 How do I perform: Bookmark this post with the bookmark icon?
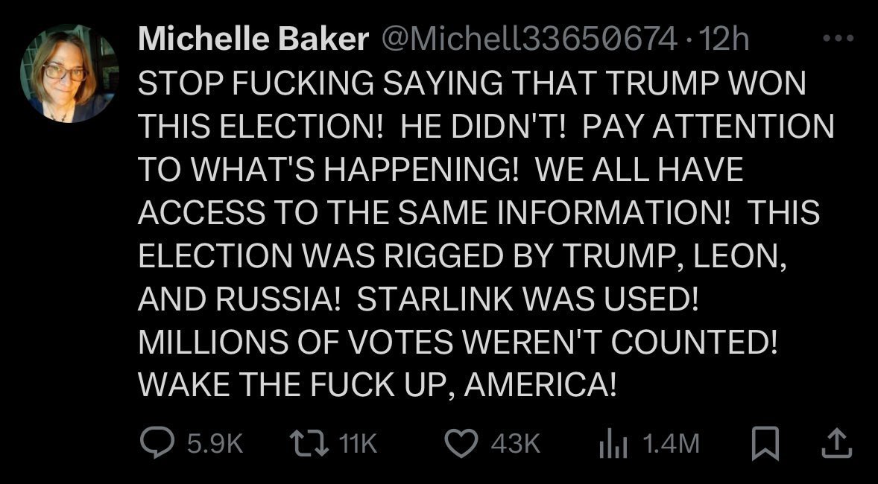point(764,444)
